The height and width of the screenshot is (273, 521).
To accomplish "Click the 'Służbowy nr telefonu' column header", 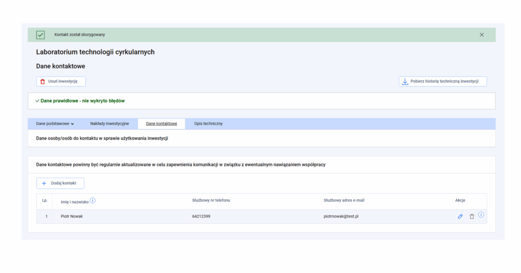I will click(x=211, y=200).
